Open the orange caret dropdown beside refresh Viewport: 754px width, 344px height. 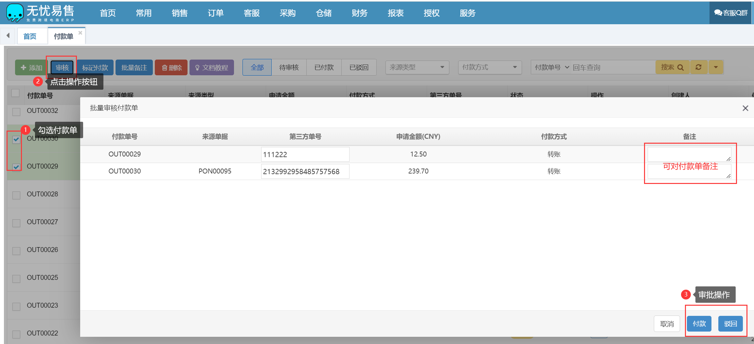(716, 67)
